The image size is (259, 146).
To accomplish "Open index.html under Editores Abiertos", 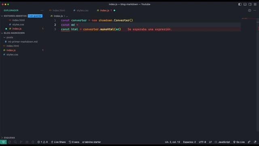I will (19, 20).
